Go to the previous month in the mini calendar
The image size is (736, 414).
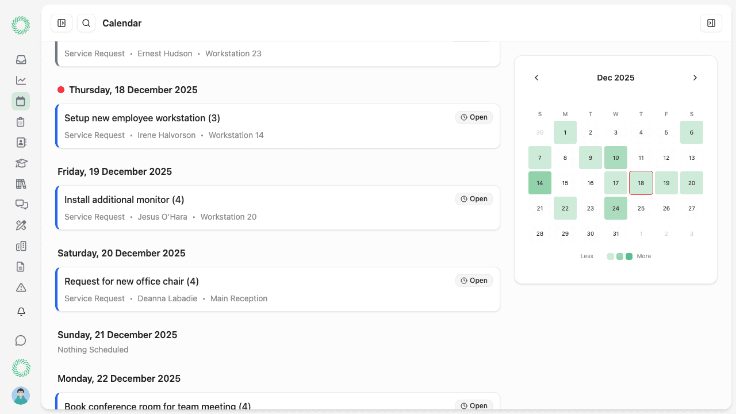point(536,77)
